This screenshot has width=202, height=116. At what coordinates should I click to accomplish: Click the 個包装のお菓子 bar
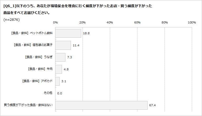(63, 45)
